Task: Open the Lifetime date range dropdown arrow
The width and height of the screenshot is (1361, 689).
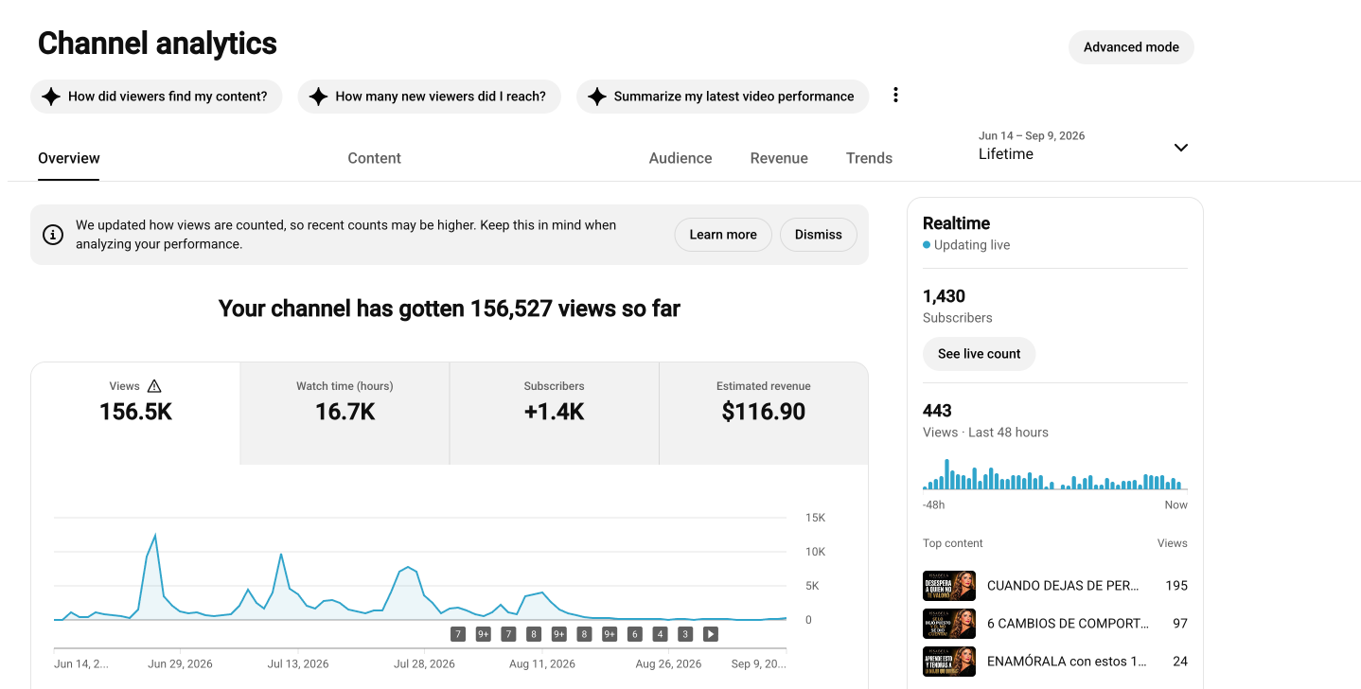Action: pos(1180,148)
